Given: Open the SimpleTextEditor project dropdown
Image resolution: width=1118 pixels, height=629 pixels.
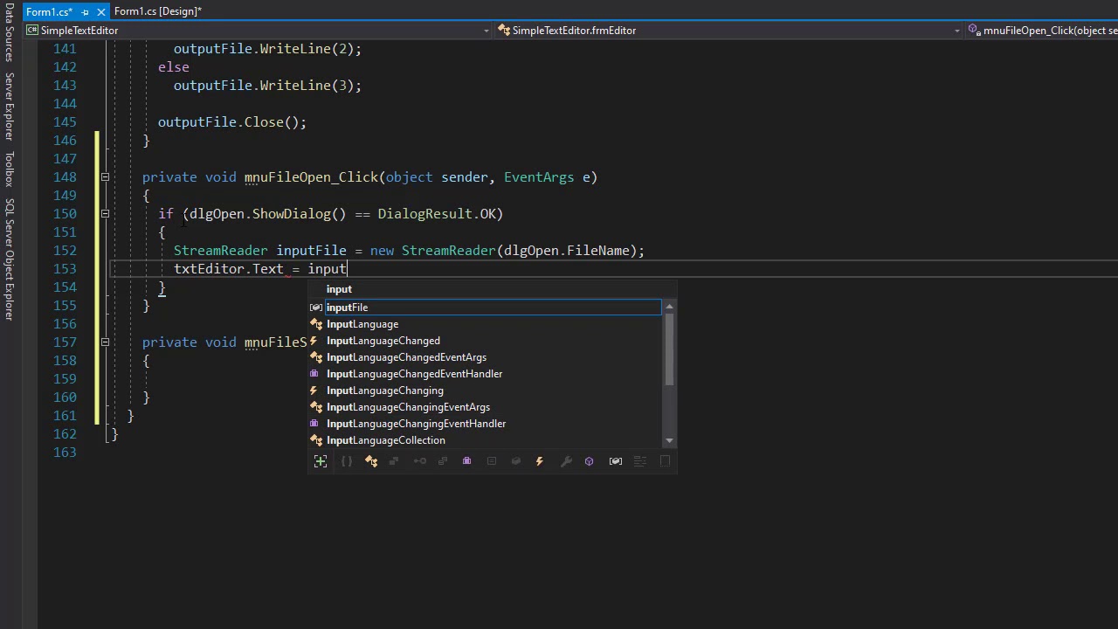Looking at the screenshot, I should (487, 31).
